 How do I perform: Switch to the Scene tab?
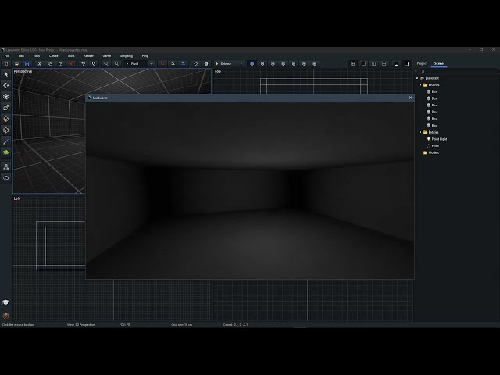point(439,63)
